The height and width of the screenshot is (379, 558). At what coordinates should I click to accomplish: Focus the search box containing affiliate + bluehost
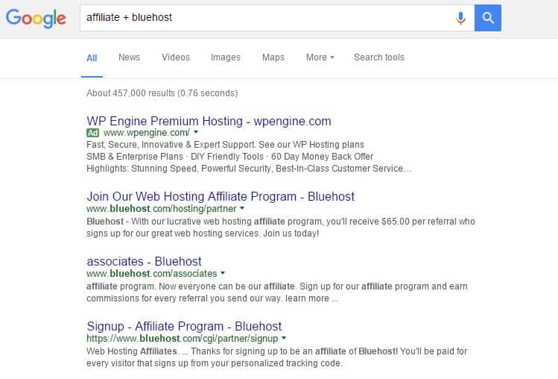tap(267, 18)
